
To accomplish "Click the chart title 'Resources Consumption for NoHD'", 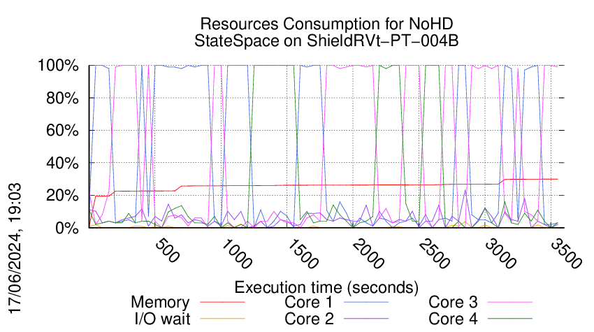I will [326, 24].
